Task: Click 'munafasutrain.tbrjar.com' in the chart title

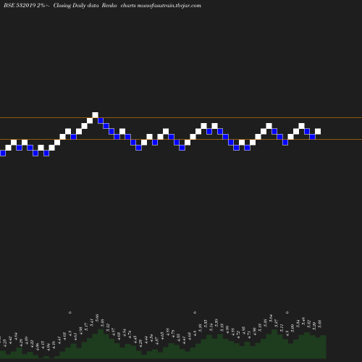Action: click(169, 6)
